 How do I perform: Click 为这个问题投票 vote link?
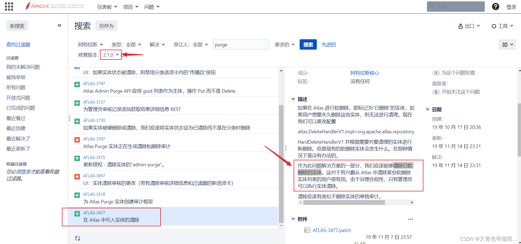click(x=458, y=73)
